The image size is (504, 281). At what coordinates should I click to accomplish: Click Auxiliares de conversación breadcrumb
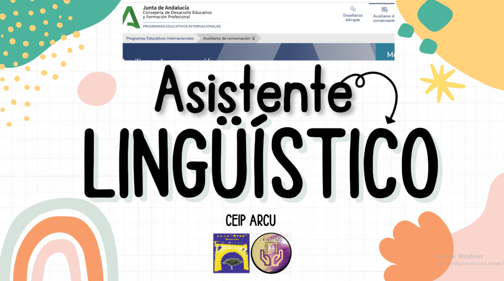point(226,38)
